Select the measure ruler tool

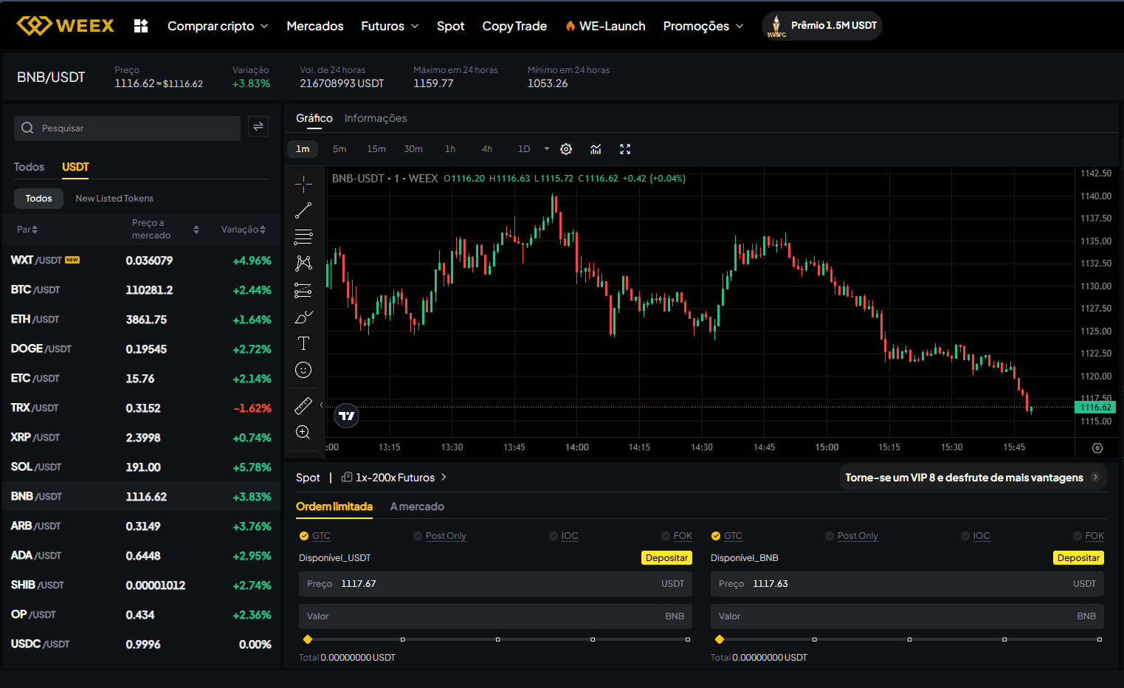[303, 405]
